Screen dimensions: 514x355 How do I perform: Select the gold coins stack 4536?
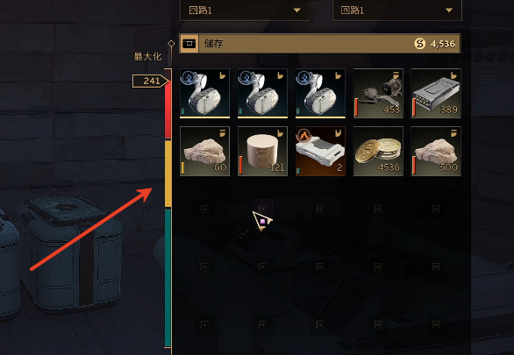click(x=378, y=151)
